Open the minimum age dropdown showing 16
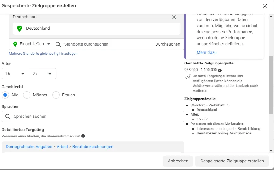This screenshot has width=274, height=170. point(16,74)
